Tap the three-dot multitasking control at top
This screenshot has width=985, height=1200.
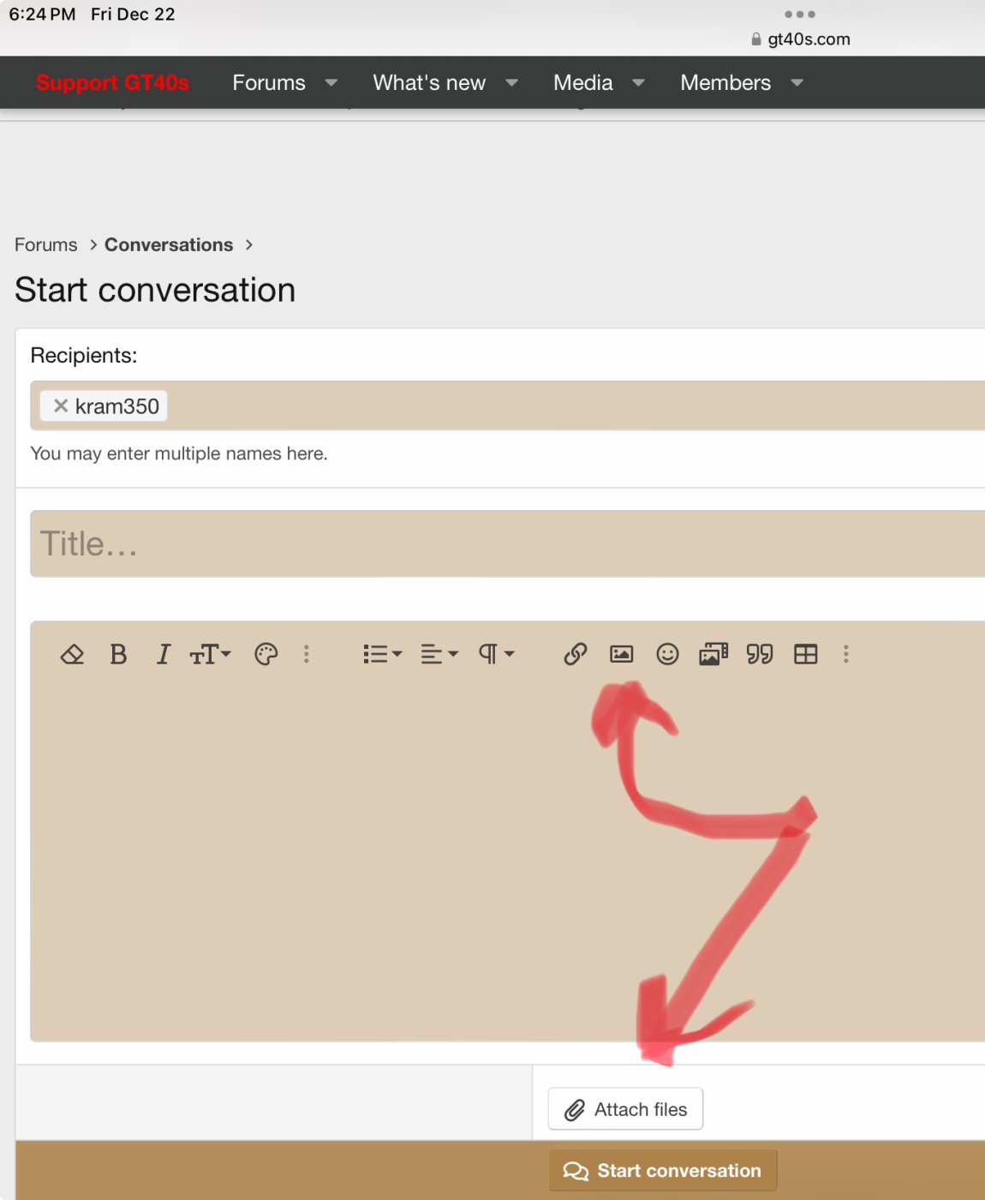coord(800,15)
